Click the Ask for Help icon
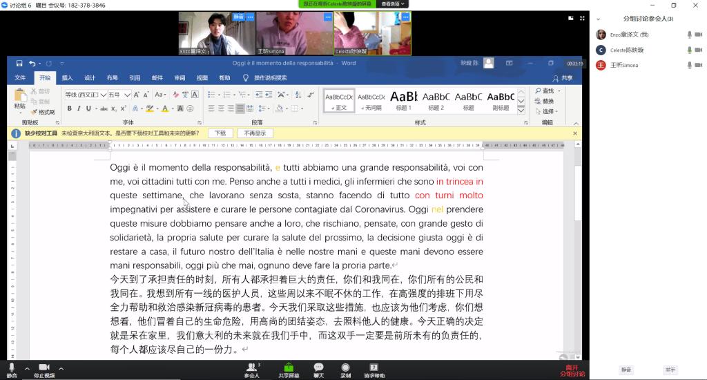This screenshot has width=707, height=380. [x=374, y=370]
